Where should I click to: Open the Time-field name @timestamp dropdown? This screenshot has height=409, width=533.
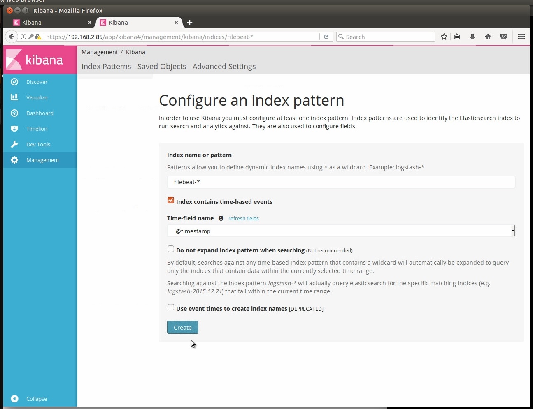coord(341,231)
